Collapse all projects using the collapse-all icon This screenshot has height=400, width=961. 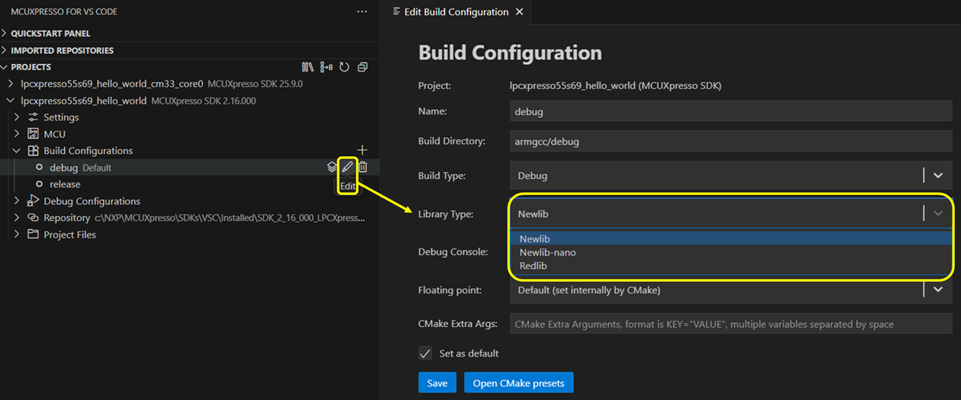pos(363,67)
